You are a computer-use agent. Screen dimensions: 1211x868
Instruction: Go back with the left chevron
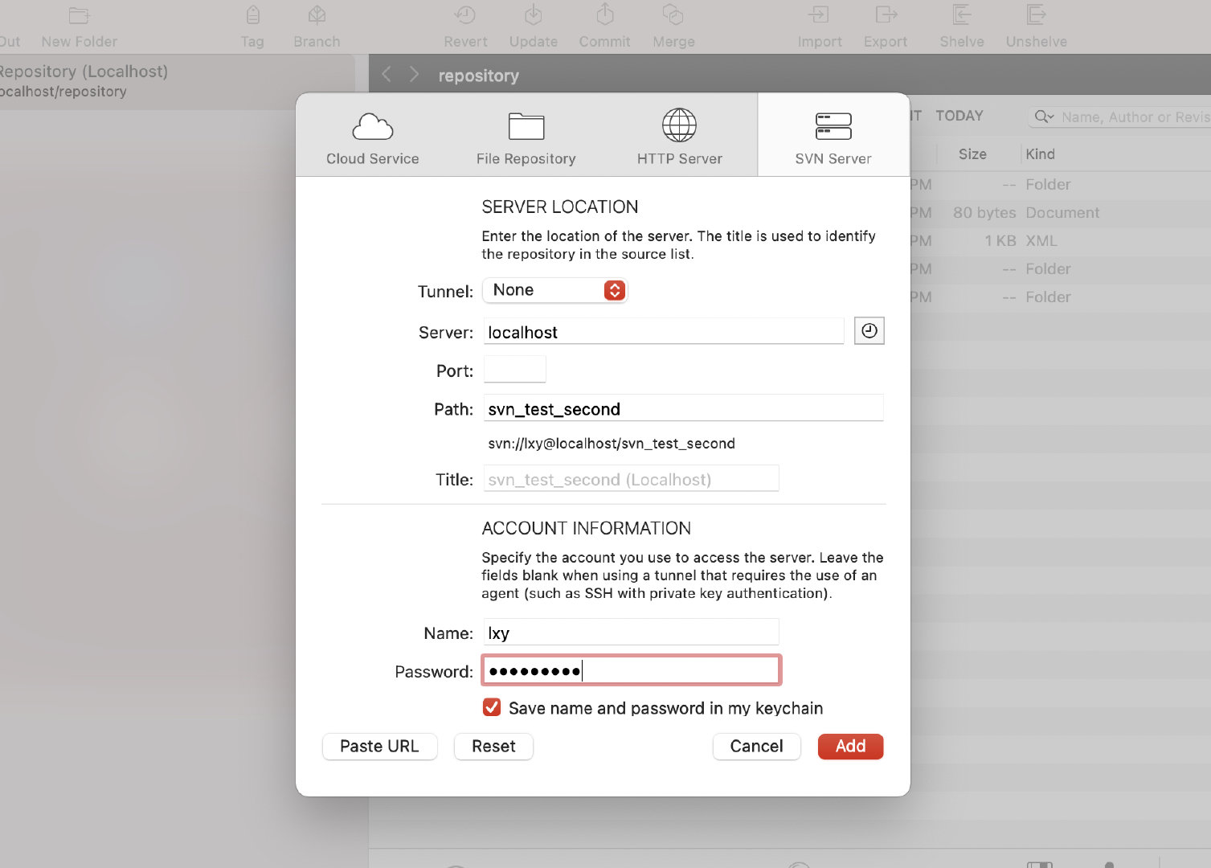pyautogui.click(x=387, y=75)
